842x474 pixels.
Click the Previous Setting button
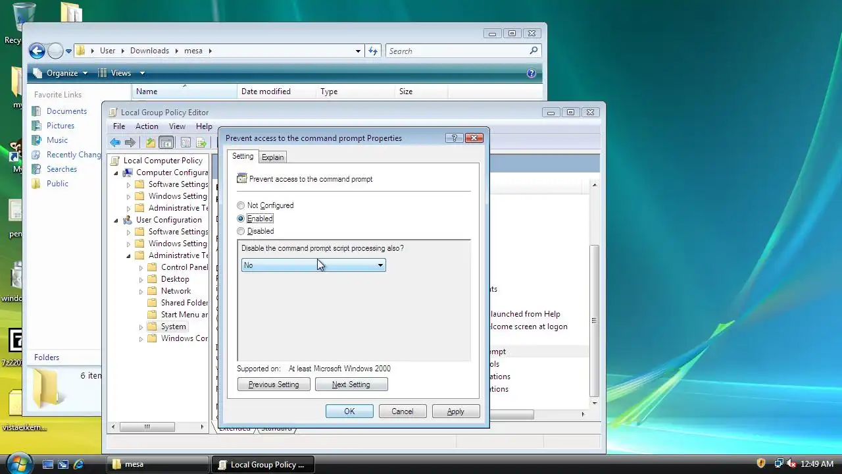274,384
